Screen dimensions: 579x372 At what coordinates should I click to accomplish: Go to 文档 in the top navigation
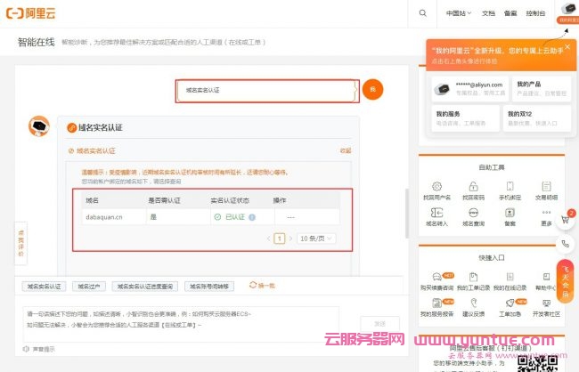click(x=488, y=13)
